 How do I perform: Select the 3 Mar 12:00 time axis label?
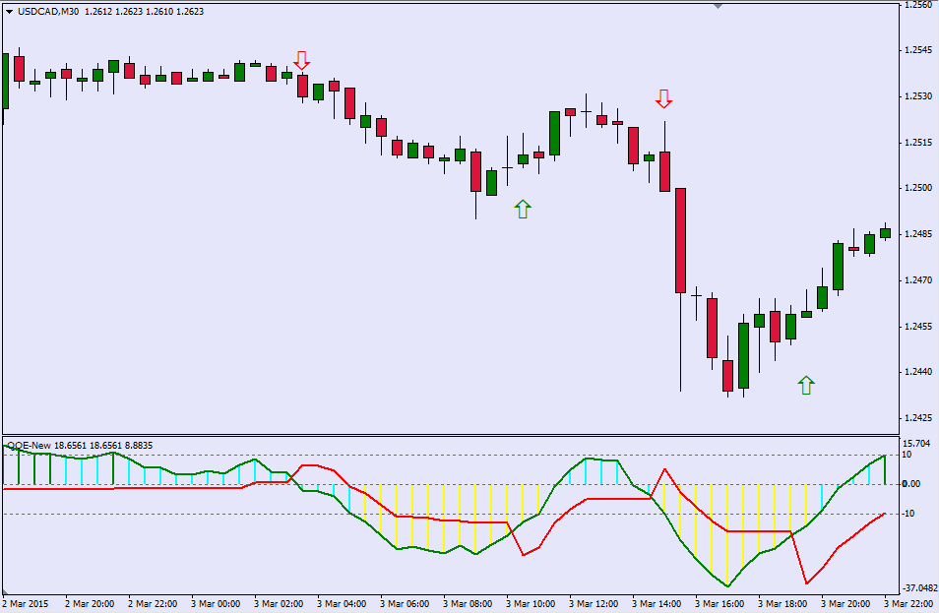click(x=593, y=602)
